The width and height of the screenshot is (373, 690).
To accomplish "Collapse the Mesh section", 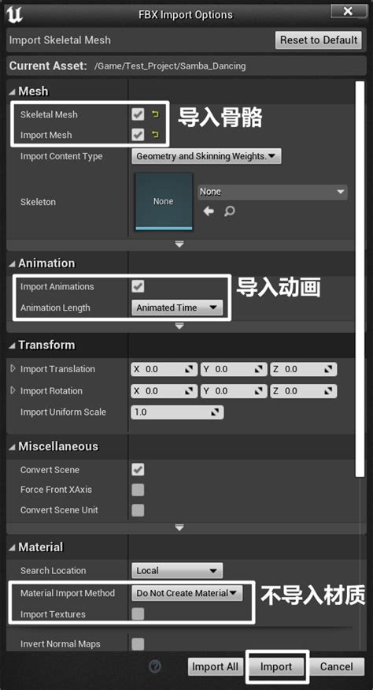I will 12,91.
